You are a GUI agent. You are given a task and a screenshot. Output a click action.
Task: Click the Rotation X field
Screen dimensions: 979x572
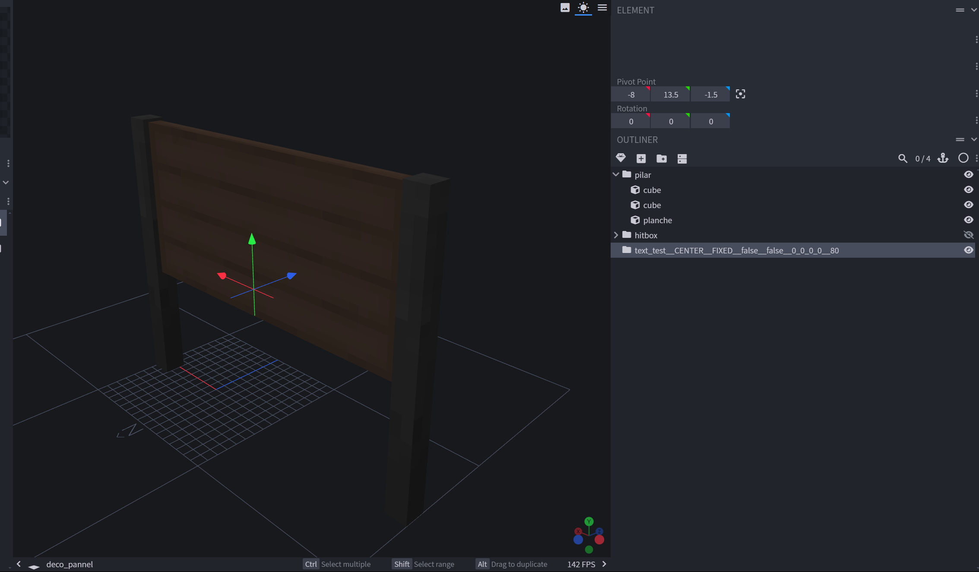tap(630, 121)
